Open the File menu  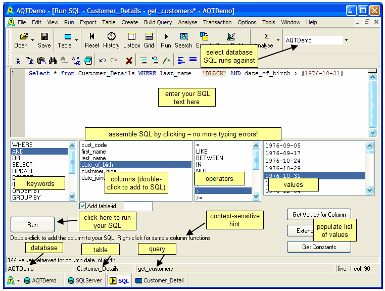pos(22,22)
